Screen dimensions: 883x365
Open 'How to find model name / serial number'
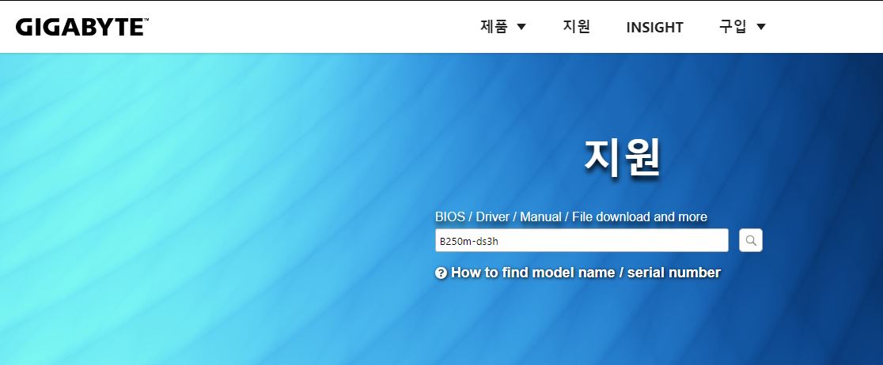pyautogui.click(x=586, y=273)
